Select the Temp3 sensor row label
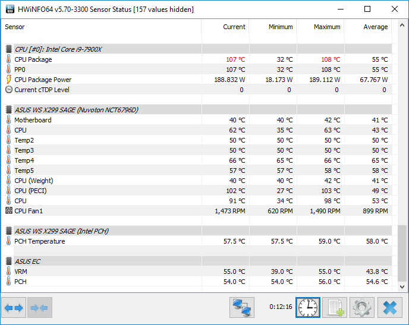This screenshot has width=409, height=325. (x=24, y=150)
